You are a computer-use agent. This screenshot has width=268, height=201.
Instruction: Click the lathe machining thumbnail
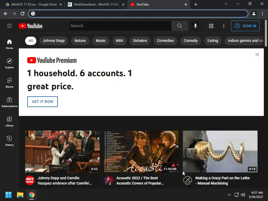click(x=220, y=152)
